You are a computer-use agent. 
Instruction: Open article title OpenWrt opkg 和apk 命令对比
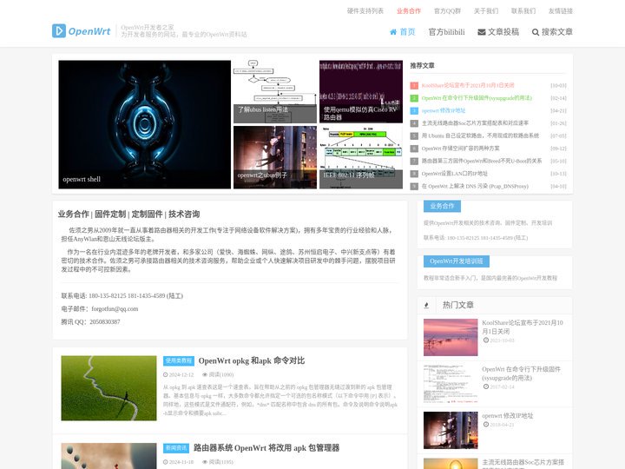(252, 360)
